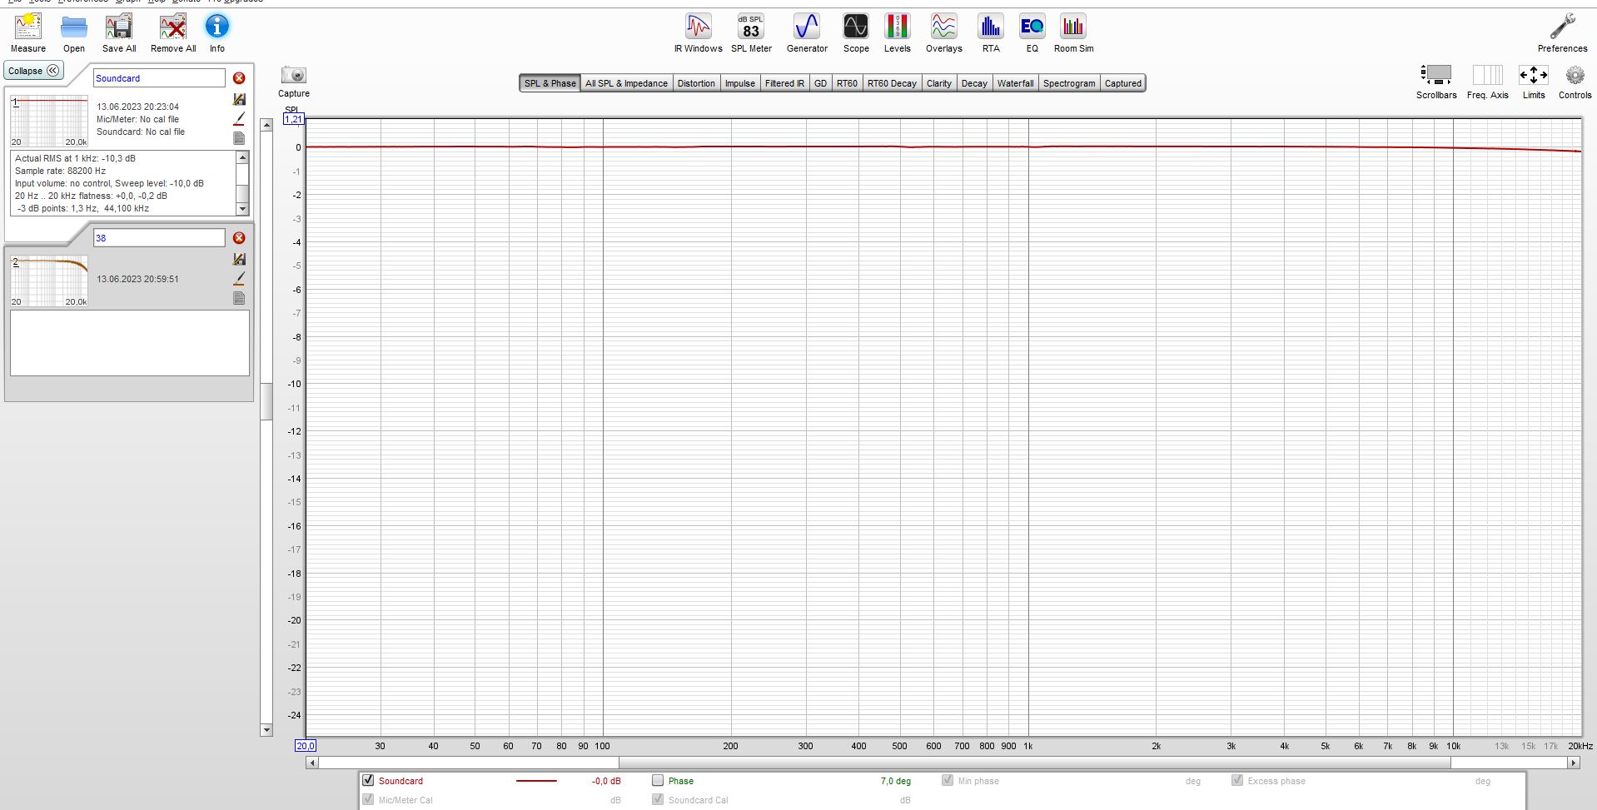Open the Info window
Viewport: 1597px width, 810px height.
click(x=217, y=33)
